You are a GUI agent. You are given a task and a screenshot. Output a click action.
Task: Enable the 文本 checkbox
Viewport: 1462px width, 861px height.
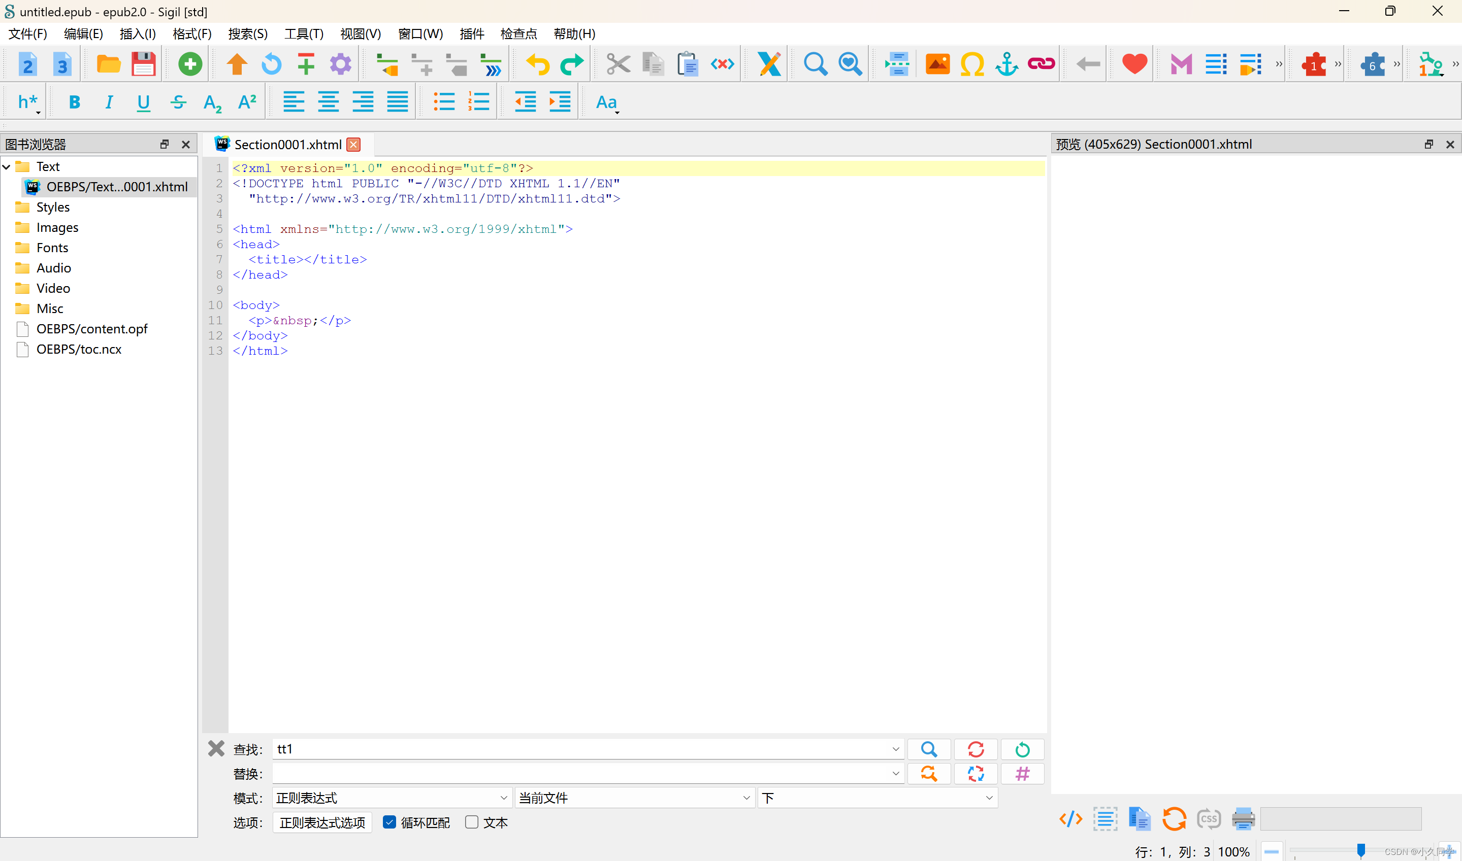471,822
